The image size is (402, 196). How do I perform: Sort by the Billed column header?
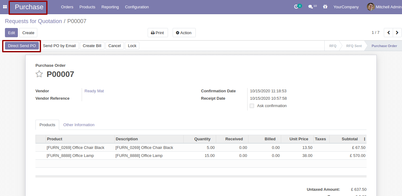(x=265, y=139)
